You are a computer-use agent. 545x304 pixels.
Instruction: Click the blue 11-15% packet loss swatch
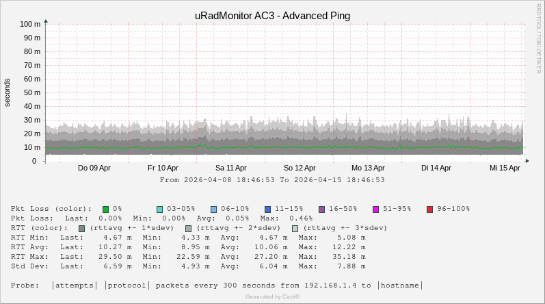[x=267, y=209]
